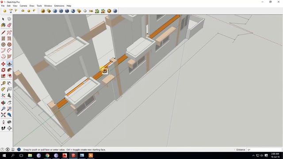Screen dimensions: 283x159
Task: Choose the Paint Bucket tool
Action: pyautogui.click(x=3, y=25)
